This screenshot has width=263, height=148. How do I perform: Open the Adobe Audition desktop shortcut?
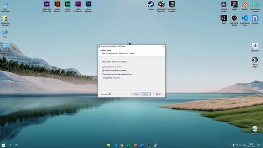click(67, 7)
